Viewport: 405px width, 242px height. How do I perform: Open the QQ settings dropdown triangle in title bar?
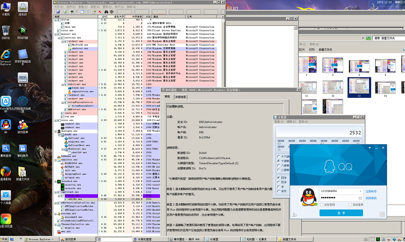tap(369, 148)
